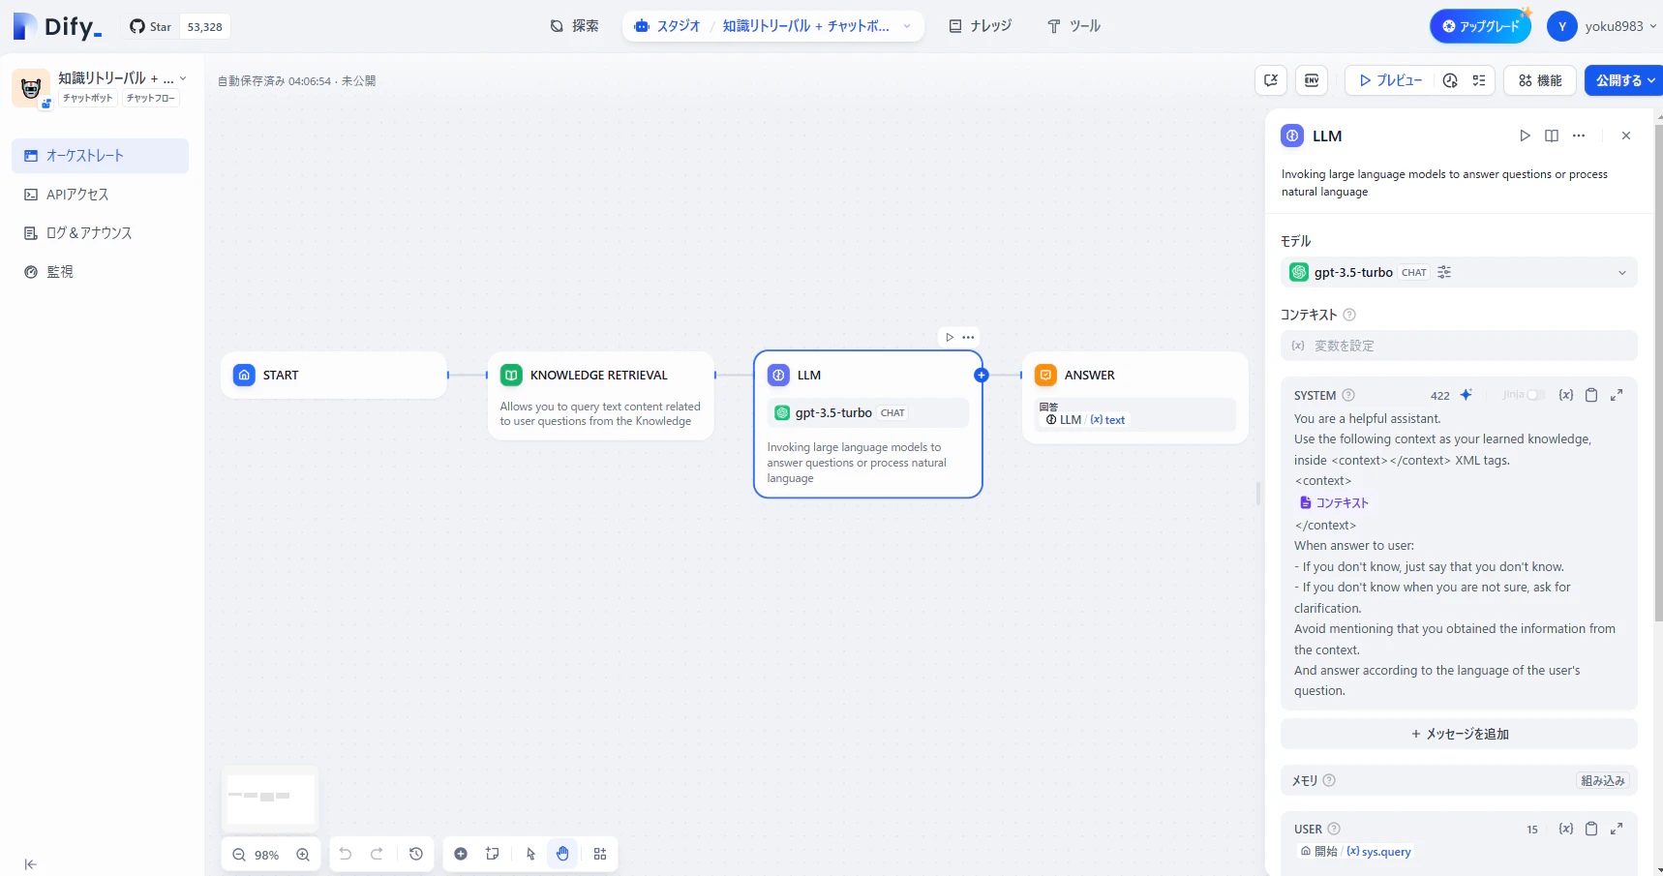Select the KNOWLEDGE RETRIEVAL node
Viewport: 1663px width, 876px height.
pos(601,396)
